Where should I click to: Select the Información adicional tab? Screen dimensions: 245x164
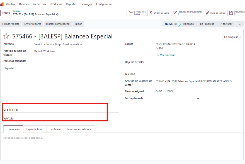(80, 129)
